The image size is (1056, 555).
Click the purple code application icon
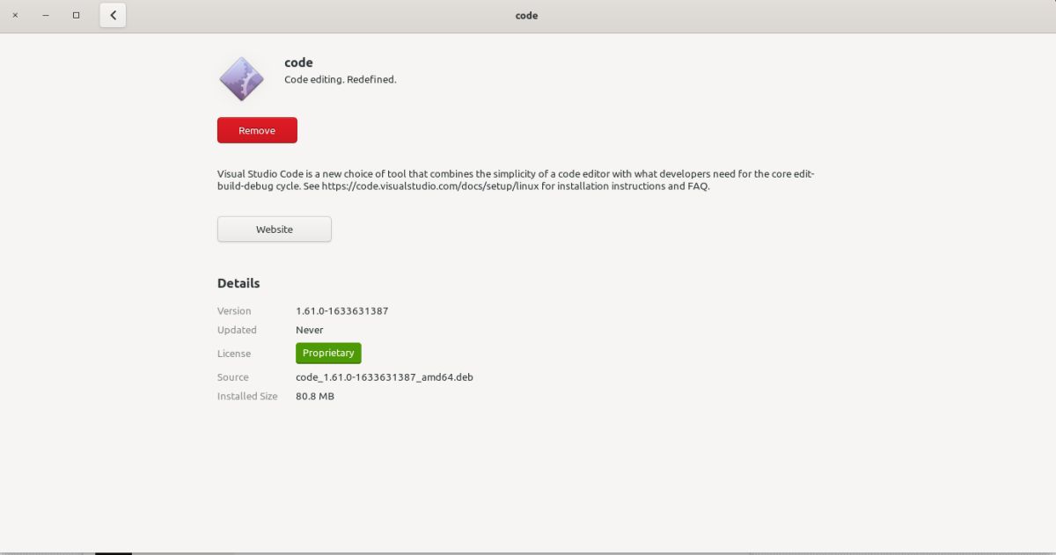pyautogui.click(x=241, y=78)
